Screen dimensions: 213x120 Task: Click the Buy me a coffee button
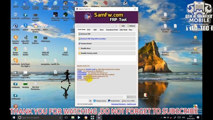click(x=128, y=101)
